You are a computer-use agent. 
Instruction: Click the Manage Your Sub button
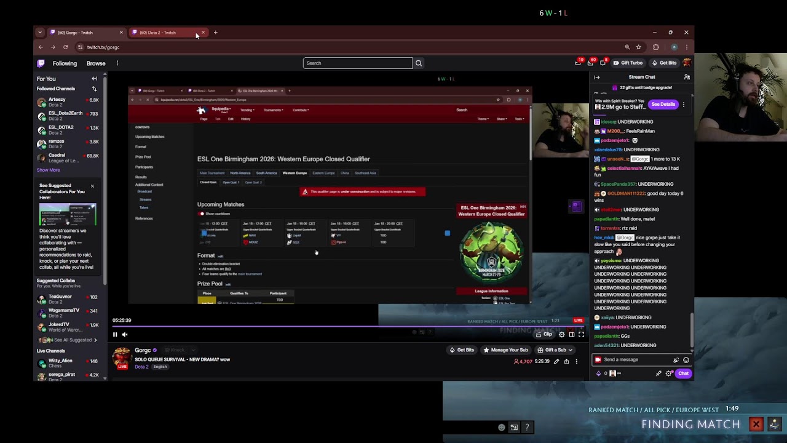coord(505,350)
